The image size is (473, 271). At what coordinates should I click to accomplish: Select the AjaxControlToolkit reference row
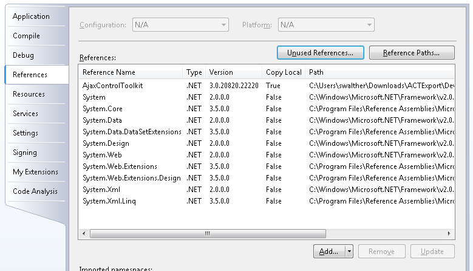(113, 86)
